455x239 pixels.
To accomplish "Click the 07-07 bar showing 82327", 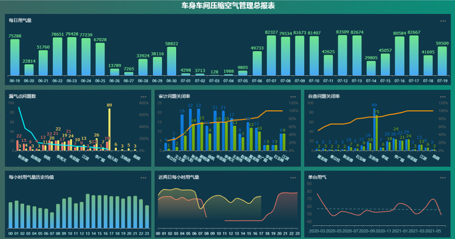I will click(271, 55).
